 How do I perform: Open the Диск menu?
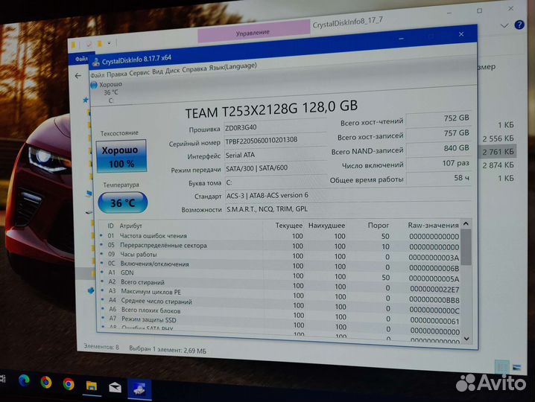click(172, 71)
